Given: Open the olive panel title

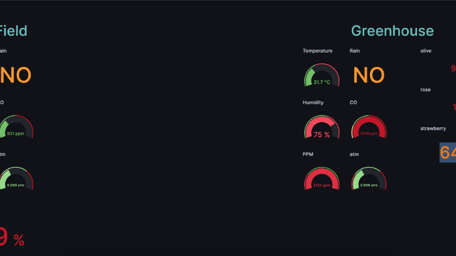Looking at the screenshot, I should click(426, 51).
